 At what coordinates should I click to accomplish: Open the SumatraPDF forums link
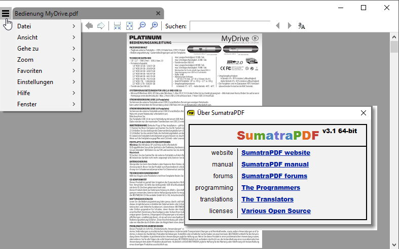274,176
